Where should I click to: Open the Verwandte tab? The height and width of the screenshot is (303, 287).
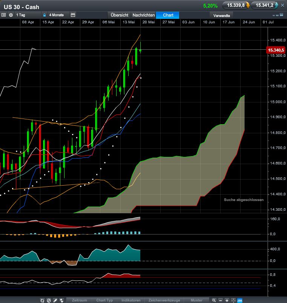pos(221,15)
